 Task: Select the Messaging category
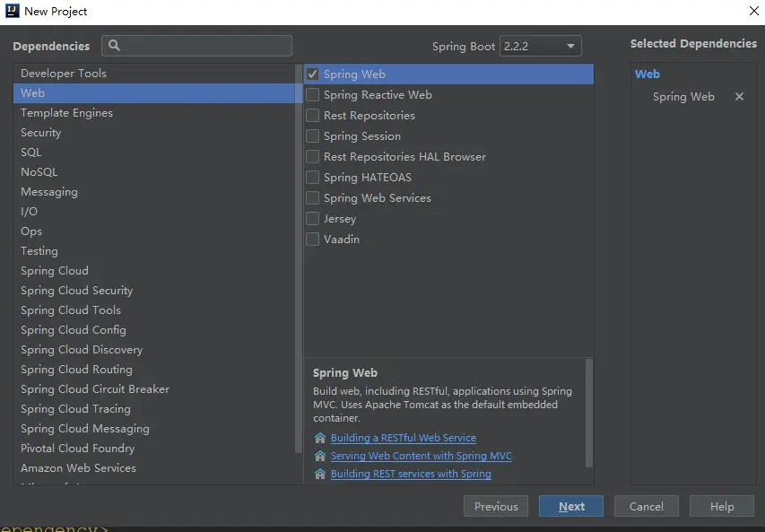154,192
